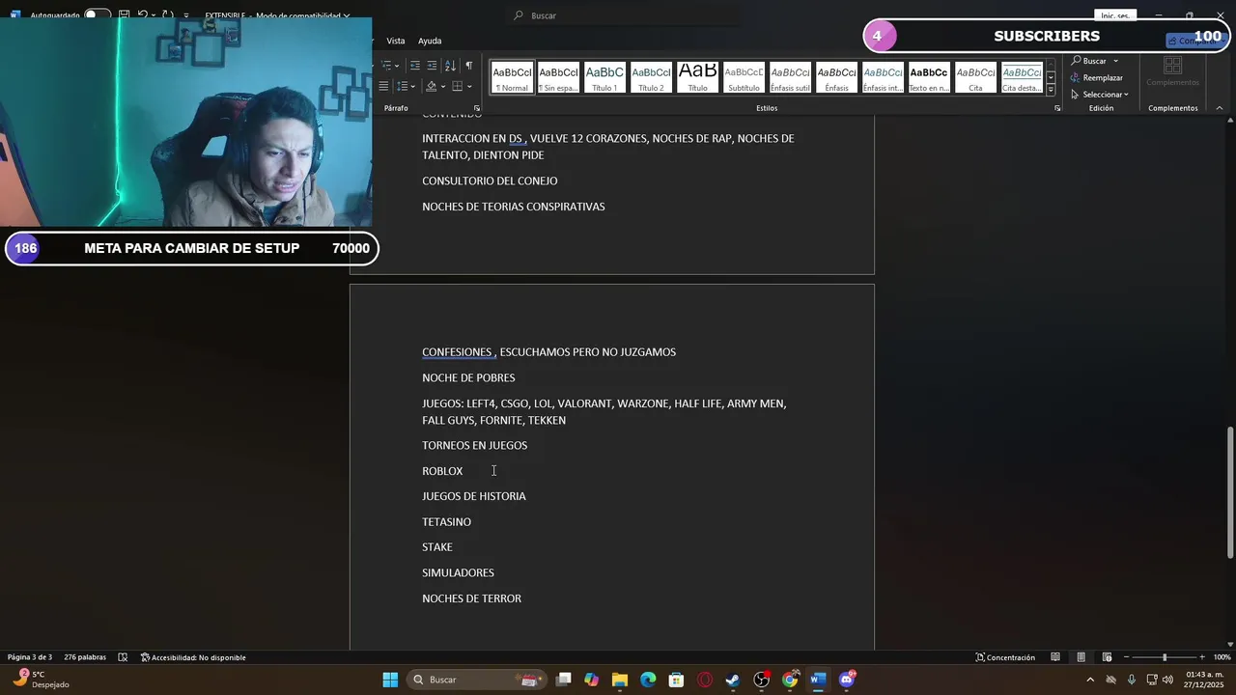Click the Undo arrow icon
This screenshot has width=1236, height=695.
pos(143,15)
